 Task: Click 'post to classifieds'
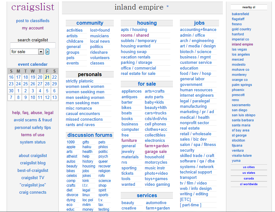click(x=33, y=21)
